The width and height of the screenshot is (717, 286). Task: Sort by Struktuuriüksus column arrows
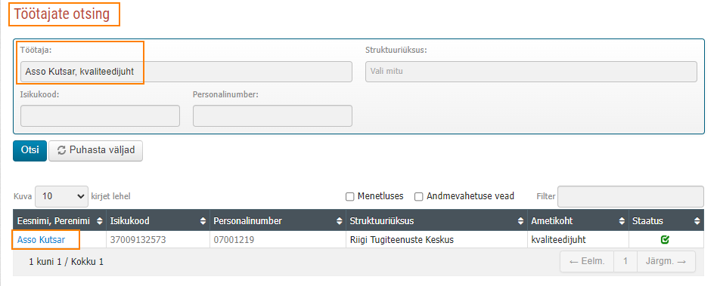tap(521, 221)
